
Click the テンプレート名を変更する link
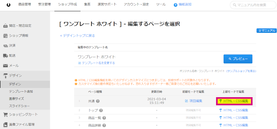98,63
